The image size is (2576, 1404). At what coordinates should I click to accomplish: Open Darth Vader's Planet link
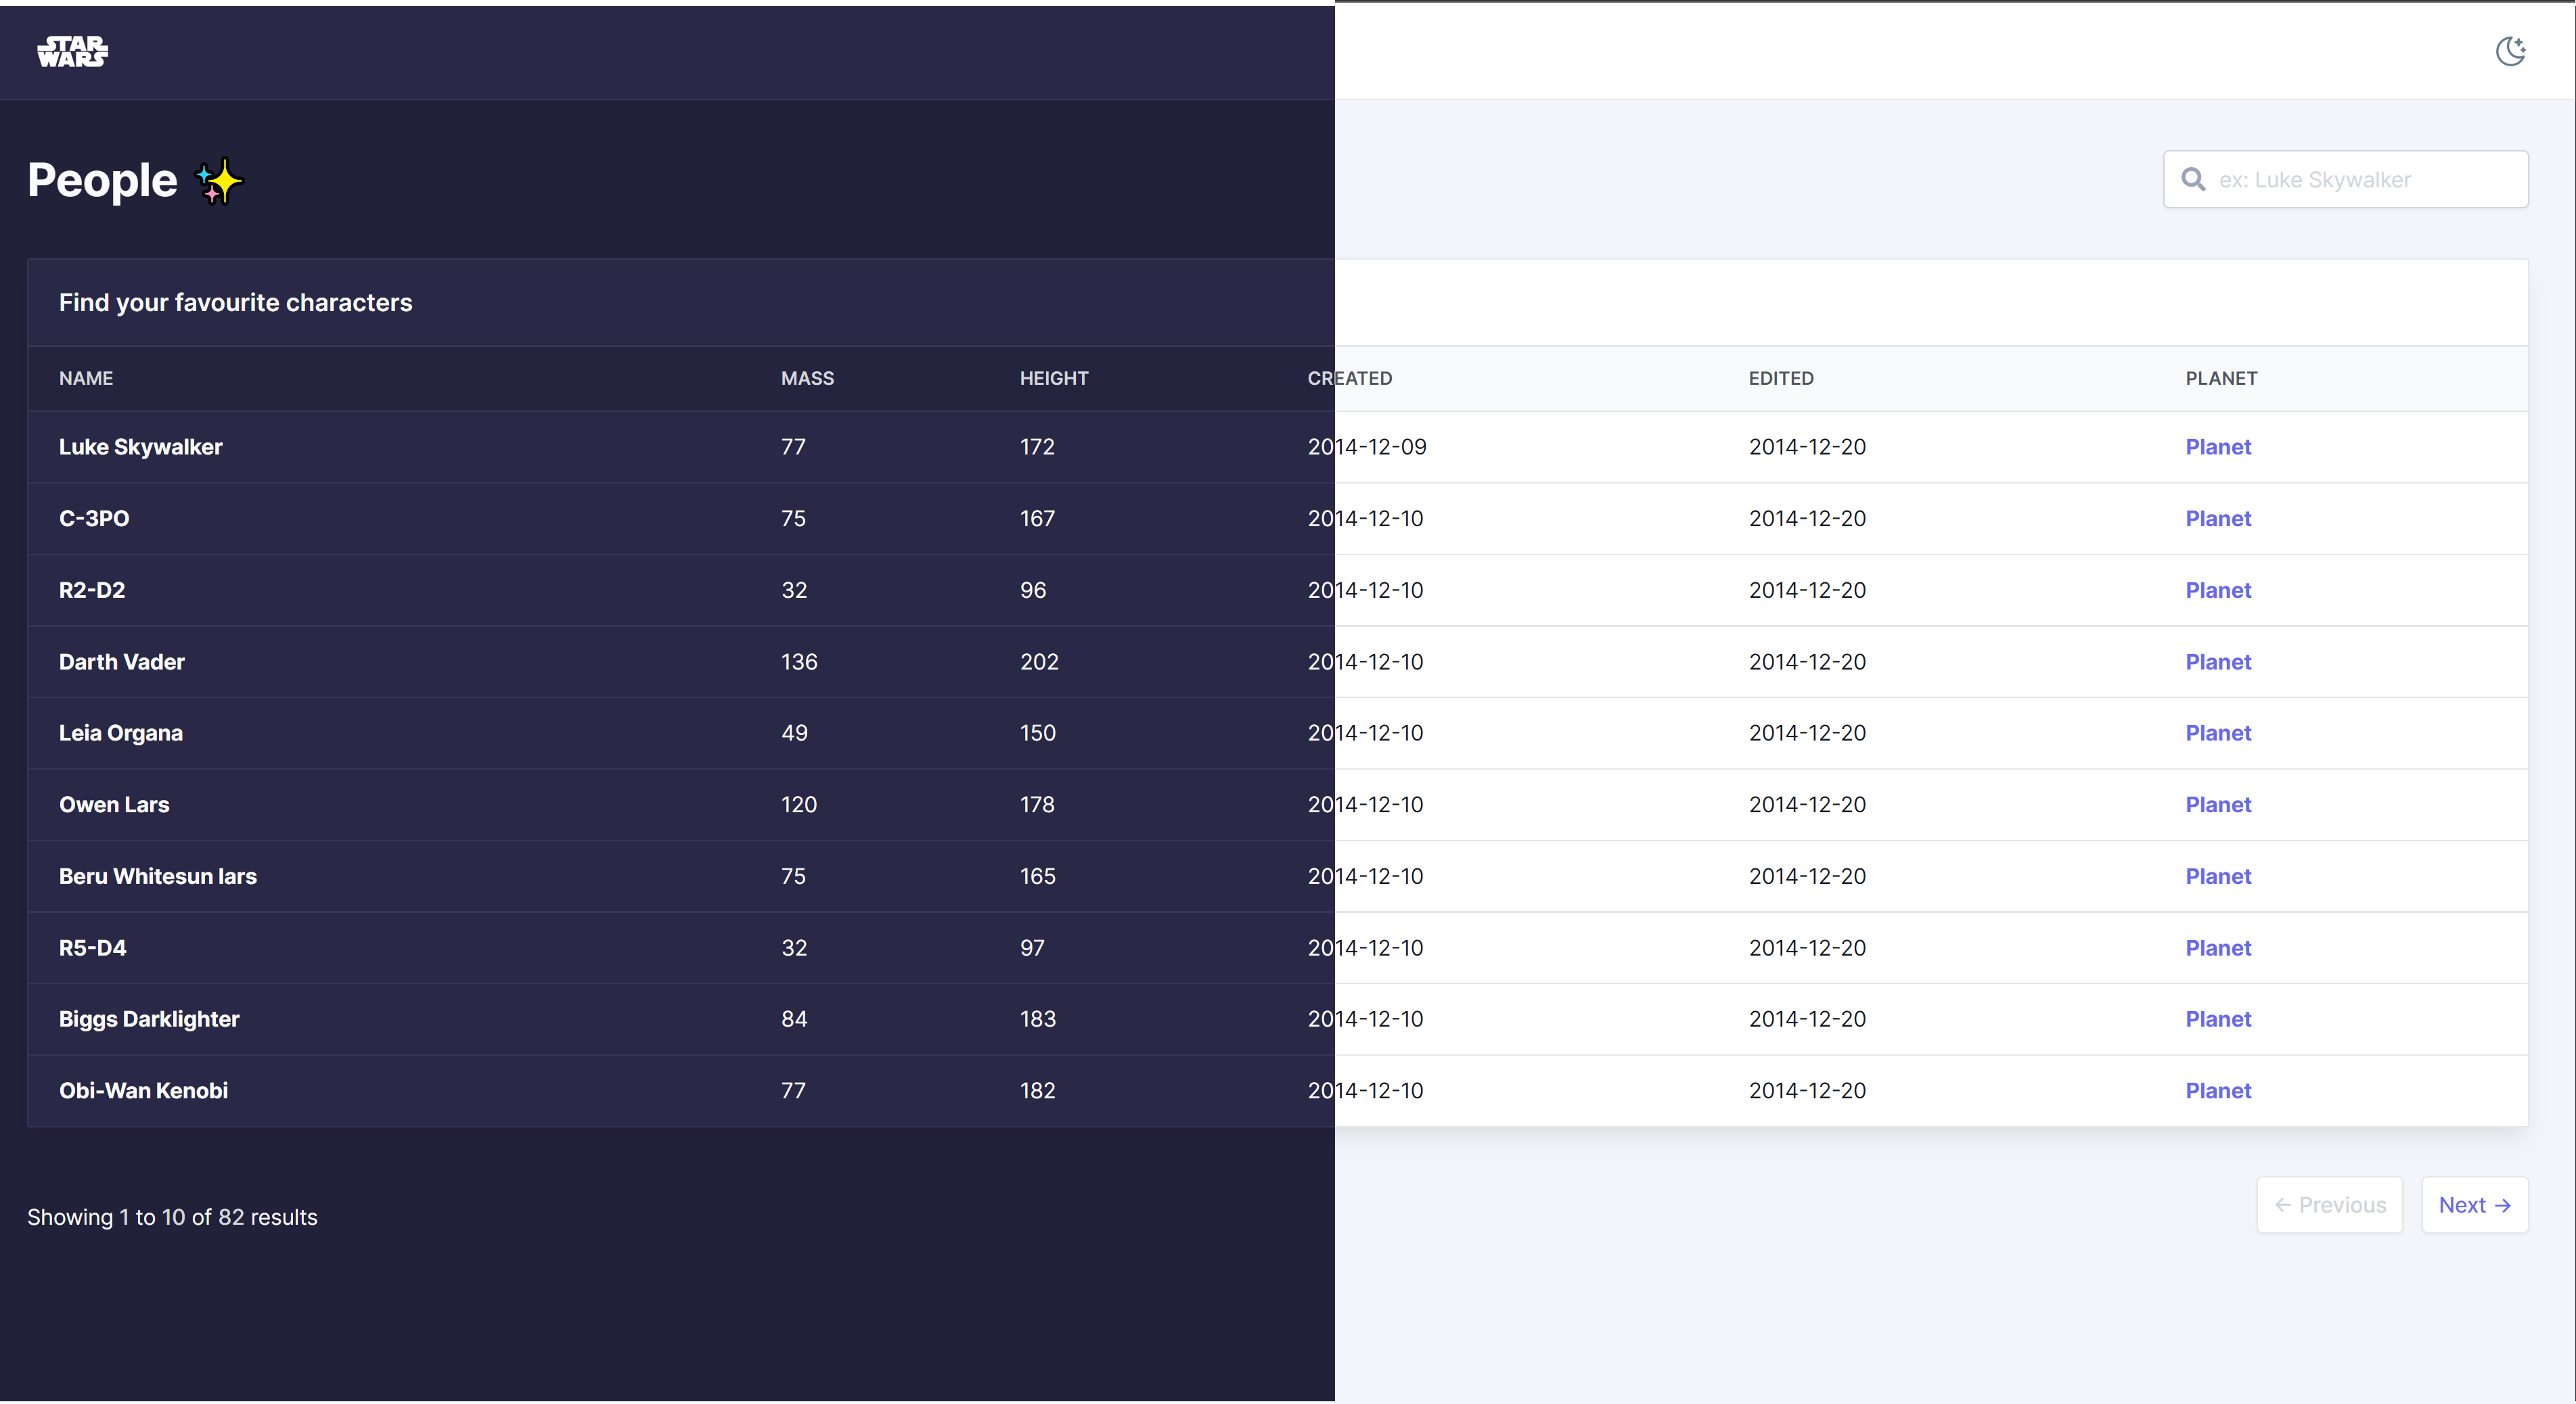pos(2217,661)
